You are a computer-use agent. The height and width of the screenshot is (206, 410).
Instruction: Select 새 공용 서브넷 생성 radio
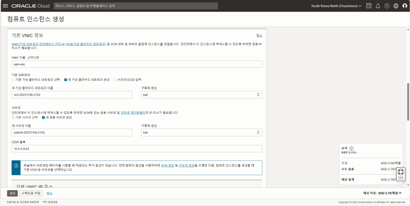43,117
